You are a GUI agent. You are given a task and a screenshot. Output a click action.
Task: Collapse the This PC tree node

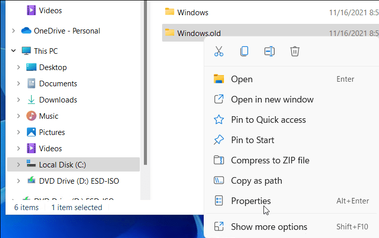pos(13,51)
